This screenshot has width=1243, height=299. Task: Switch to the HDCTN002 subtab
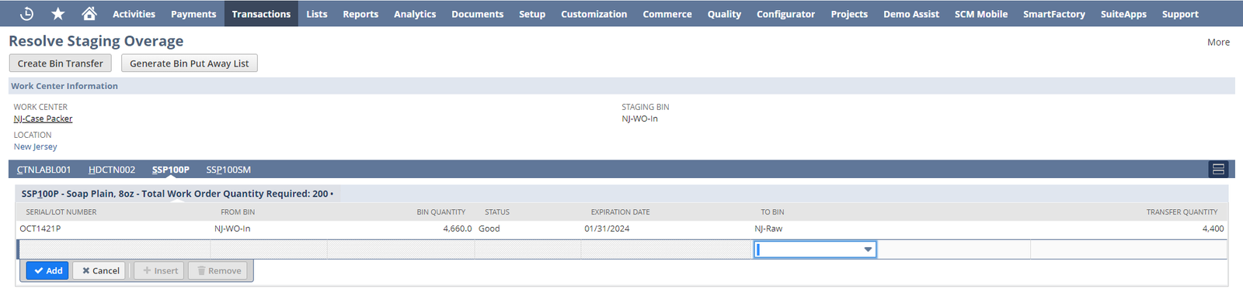coord(112,170)
